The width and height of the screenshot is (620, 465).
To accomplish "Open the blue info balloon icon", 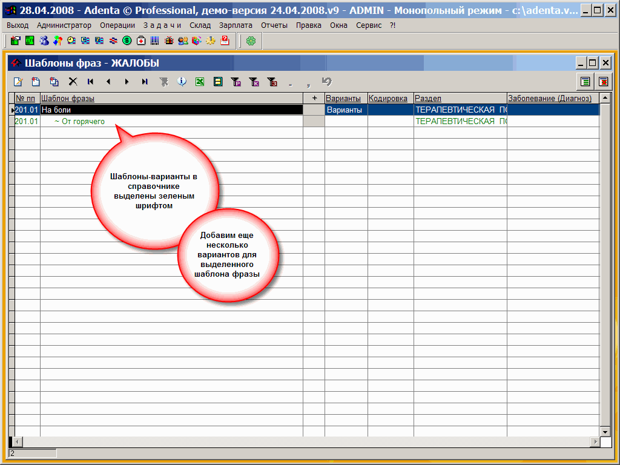I will [182, 82].
